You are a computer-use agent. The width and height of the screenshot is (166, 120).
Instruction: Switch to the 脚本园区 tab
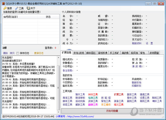91,53
